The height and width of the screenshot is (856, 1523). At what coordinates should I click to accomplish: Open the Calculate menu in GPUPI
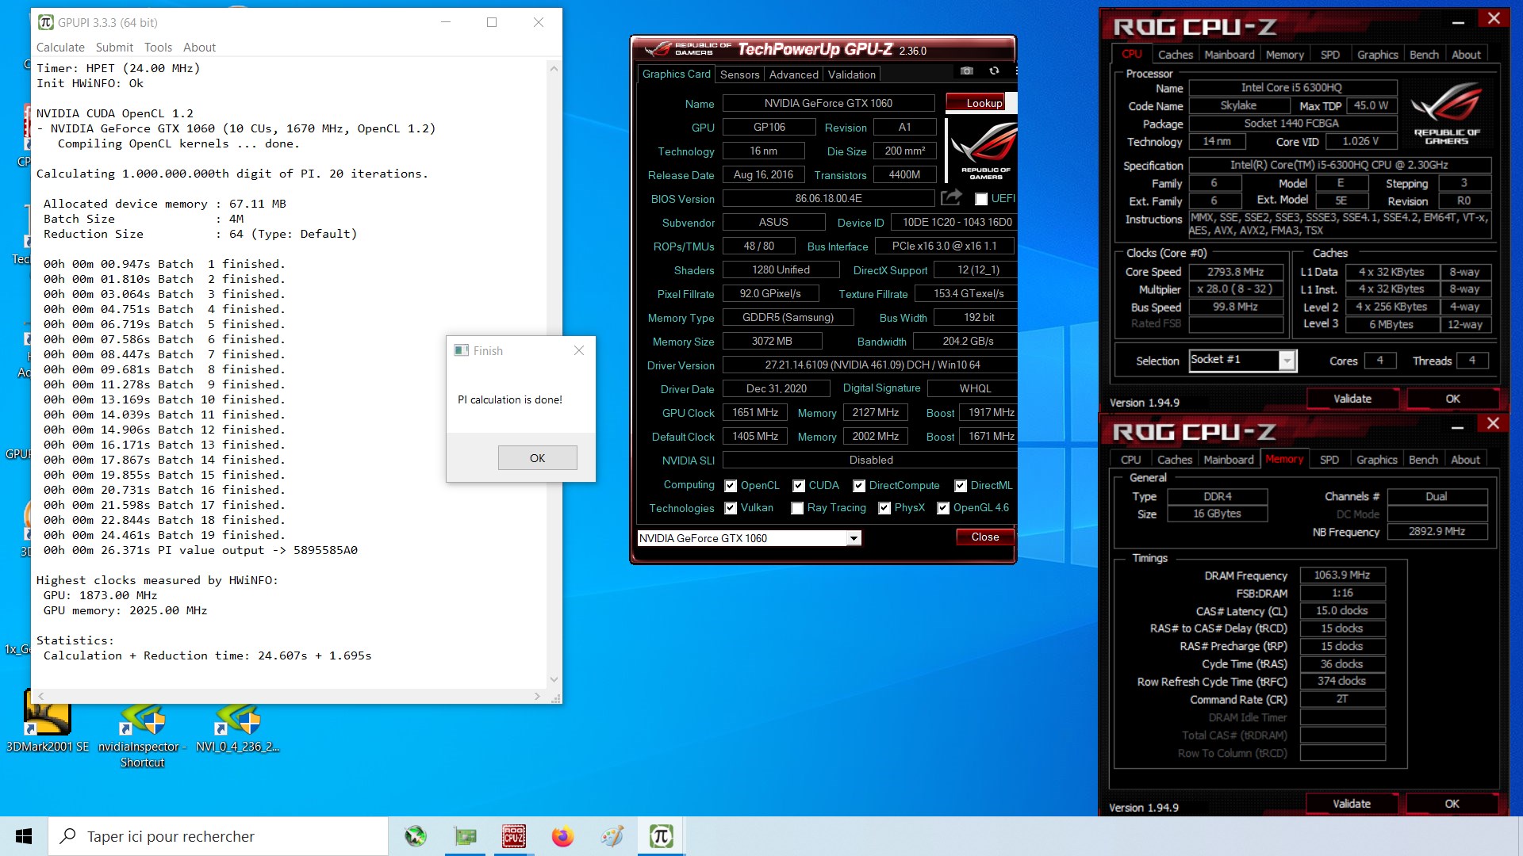pyautogui.click(x=60, y=48)
